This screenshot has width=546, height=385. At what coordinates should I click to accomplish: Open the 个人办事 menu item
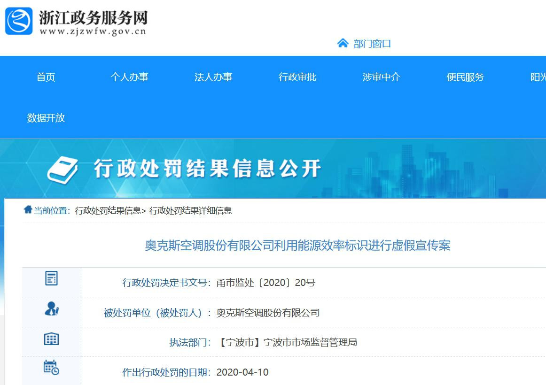[130, 77]
